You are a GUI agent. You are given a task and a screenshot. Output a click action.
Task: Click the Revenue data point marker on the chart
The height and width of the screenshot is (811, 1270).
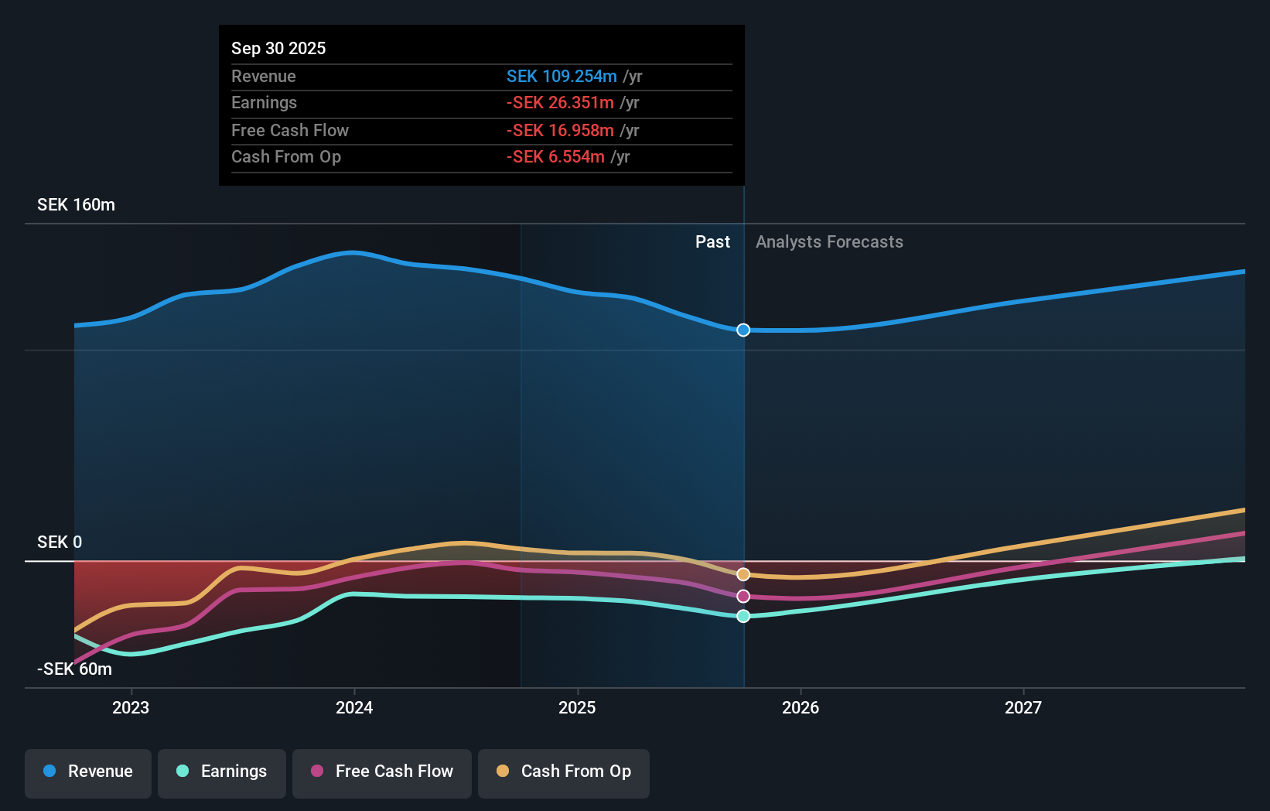(743, 330)
